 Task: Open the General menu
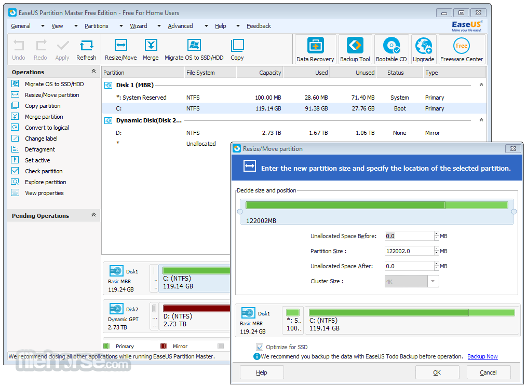pos(21,26)
